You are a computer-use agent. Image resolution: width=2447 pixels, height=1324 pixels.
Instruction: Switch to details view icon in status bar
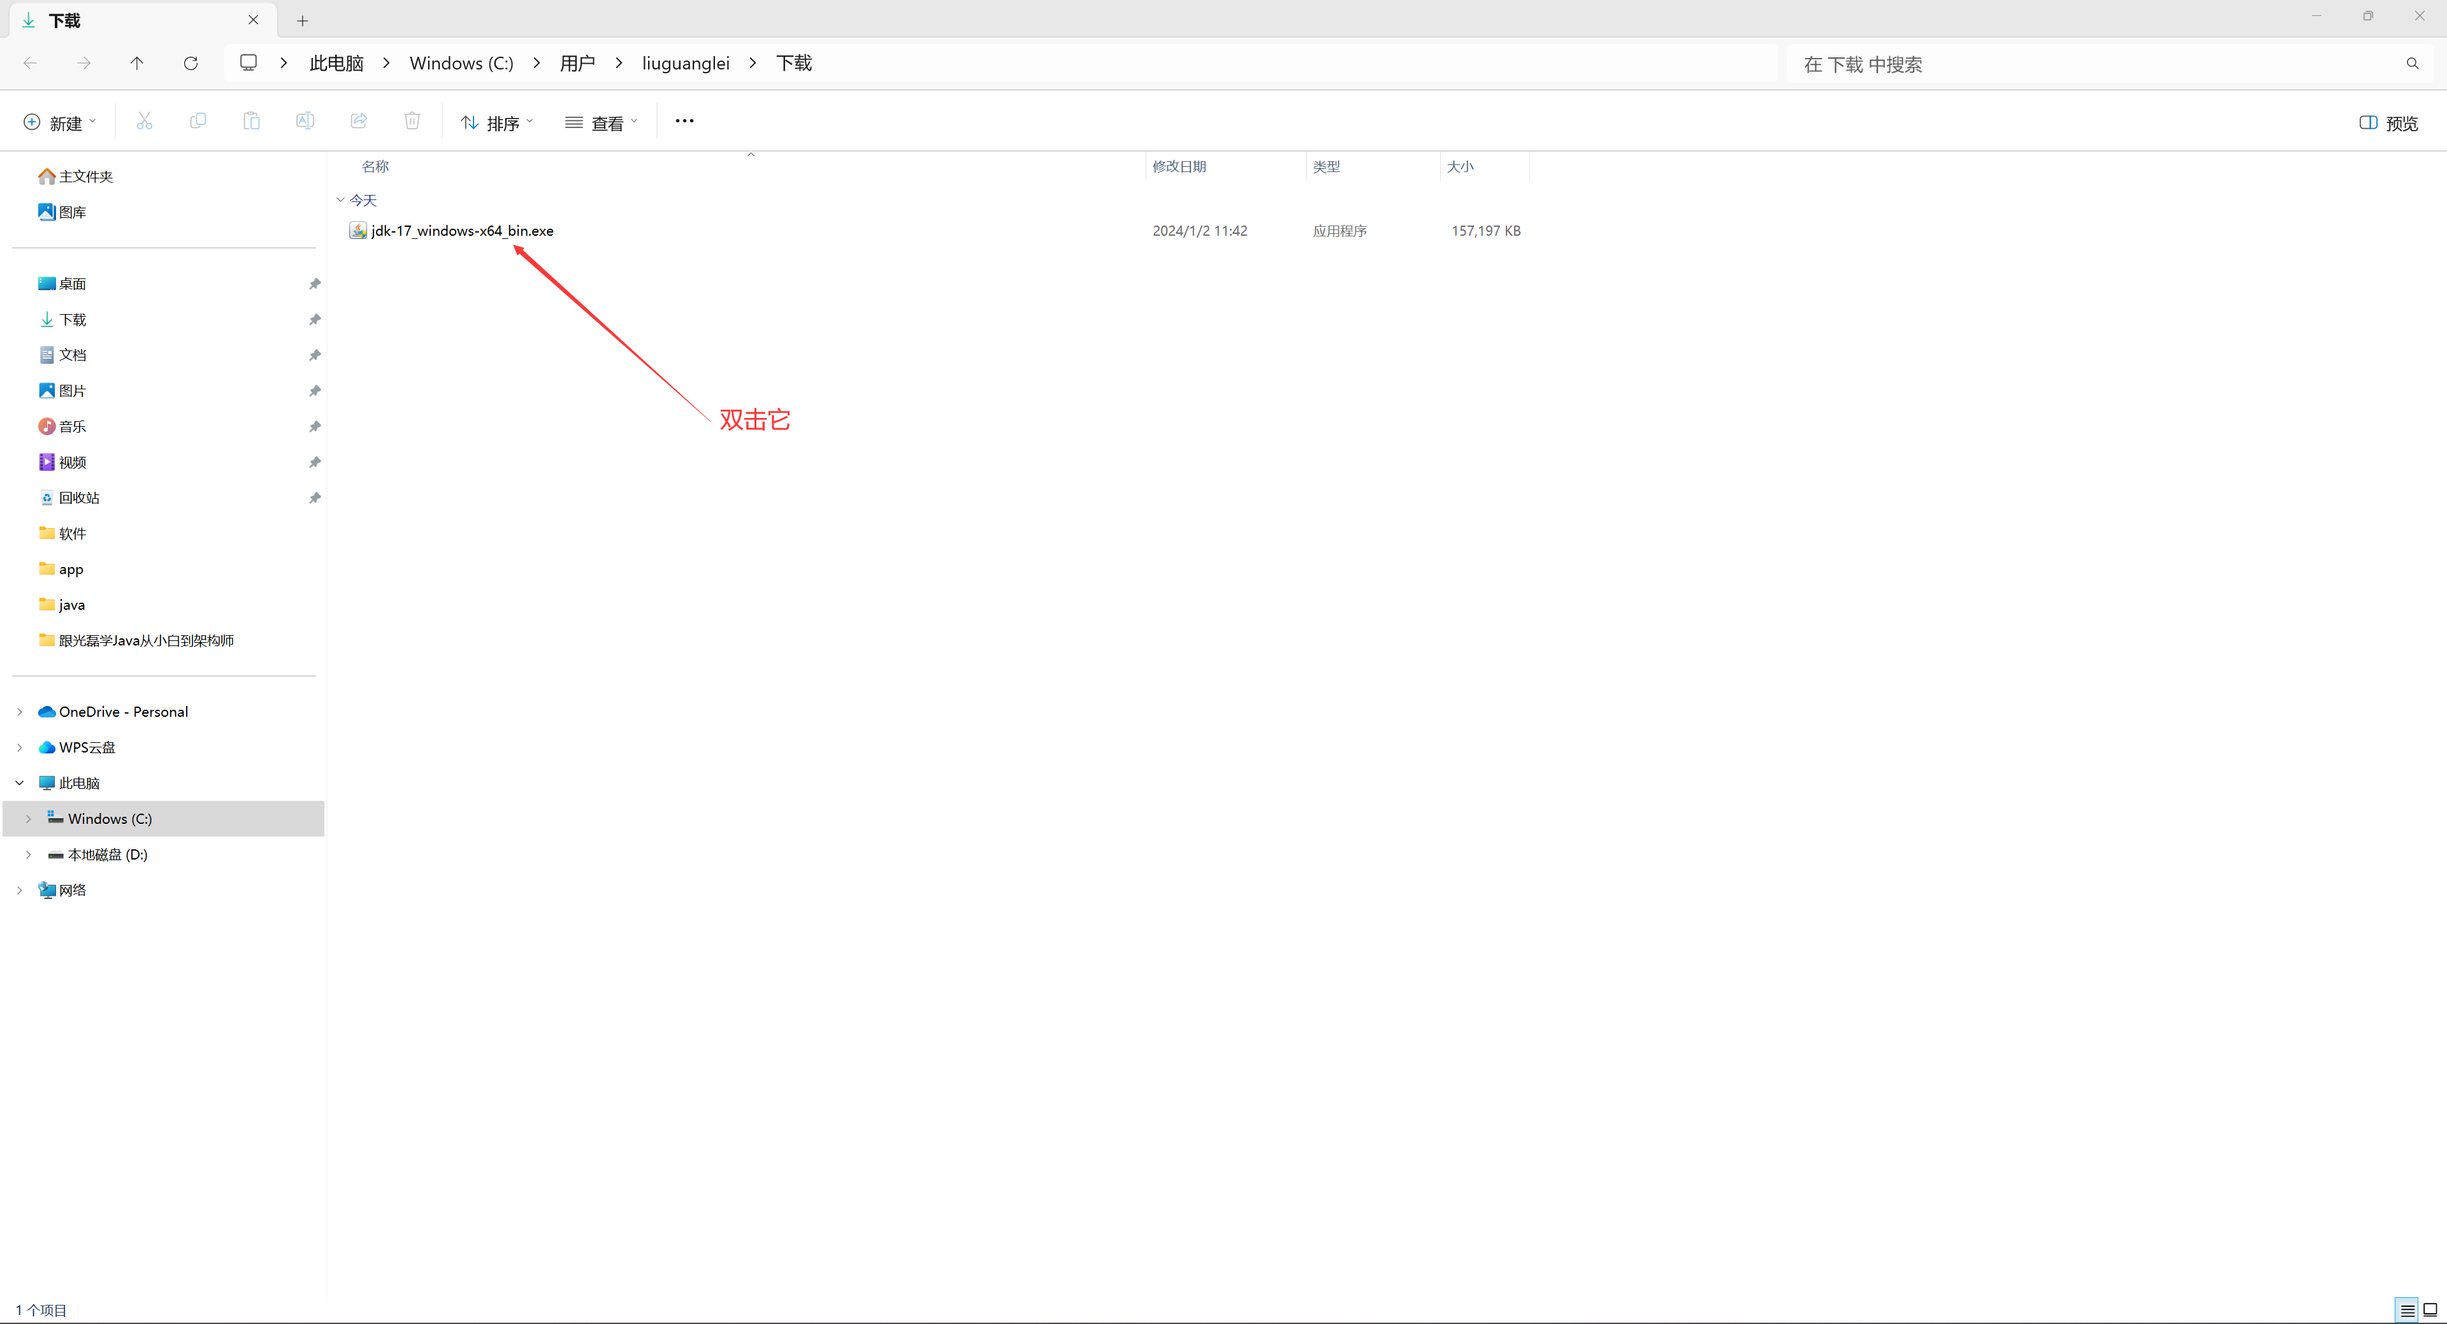click(2407, 1311)
